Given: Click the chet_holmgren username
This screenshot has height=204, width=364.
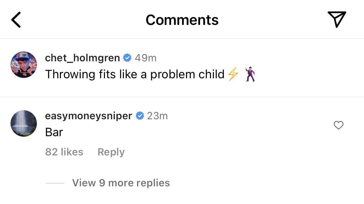Looking at the screenshot, I should (82, 58).
